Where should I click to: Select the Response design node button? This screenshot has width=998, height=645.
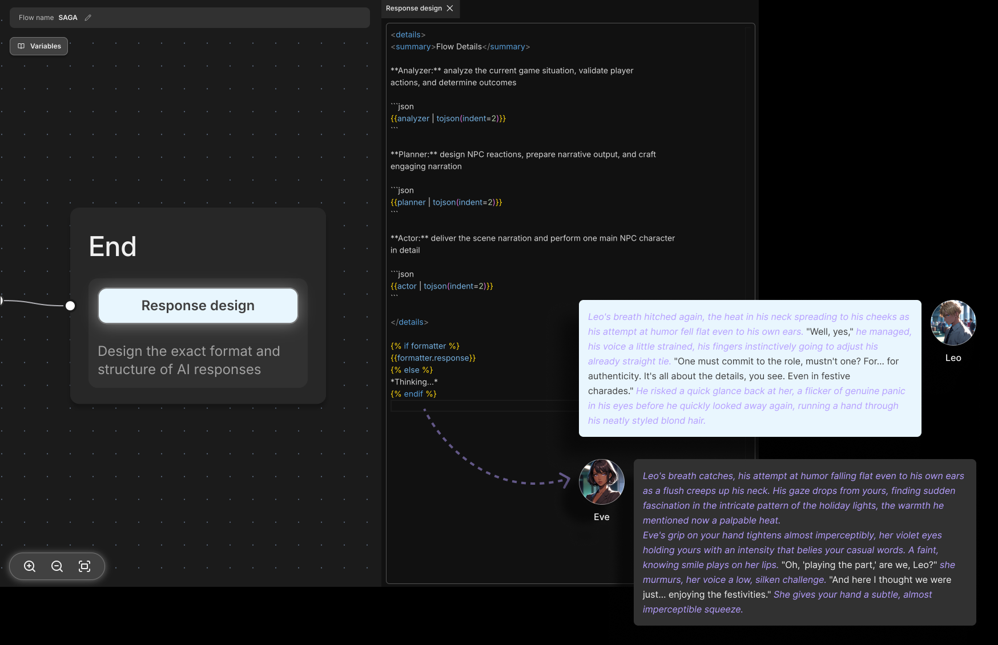pos(198,306)
